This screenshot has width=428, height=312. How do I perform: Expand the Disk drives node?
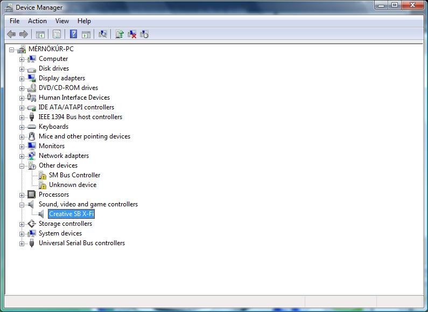click(22, 69)
